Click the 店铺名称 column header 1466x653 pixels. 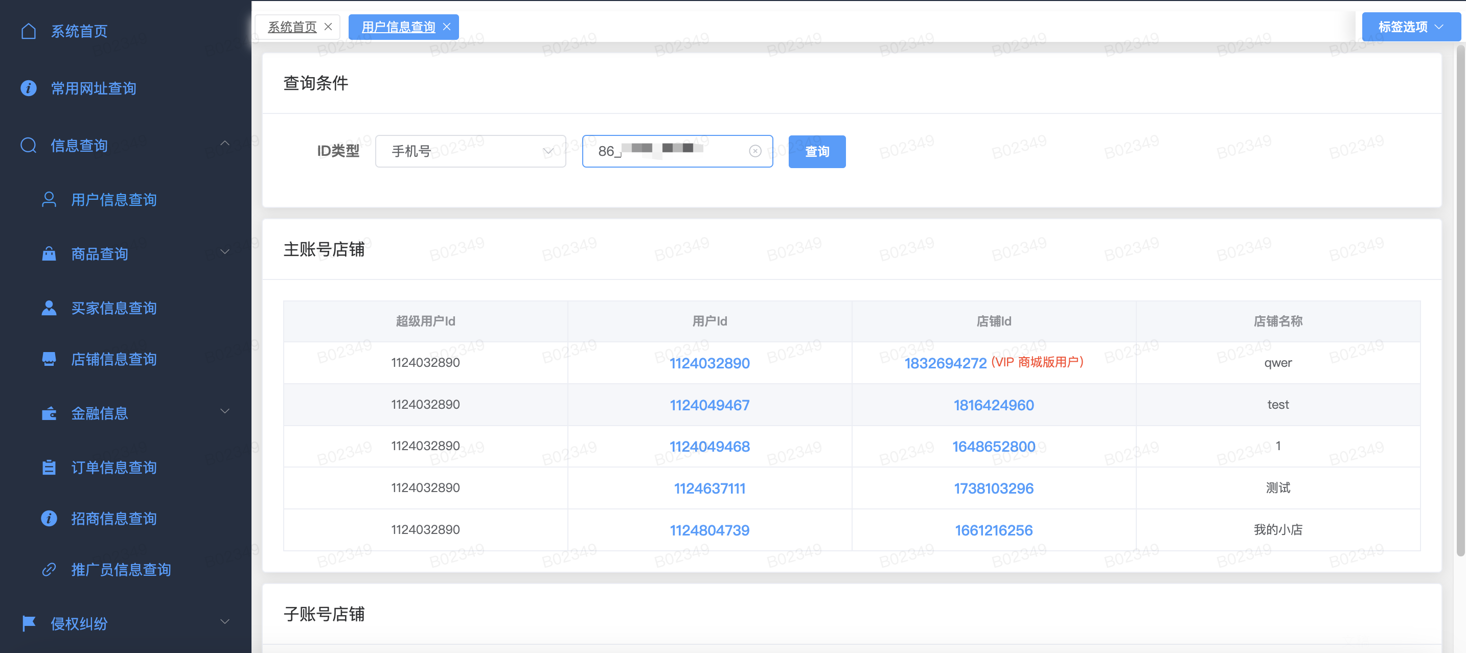click(1277, 321)
